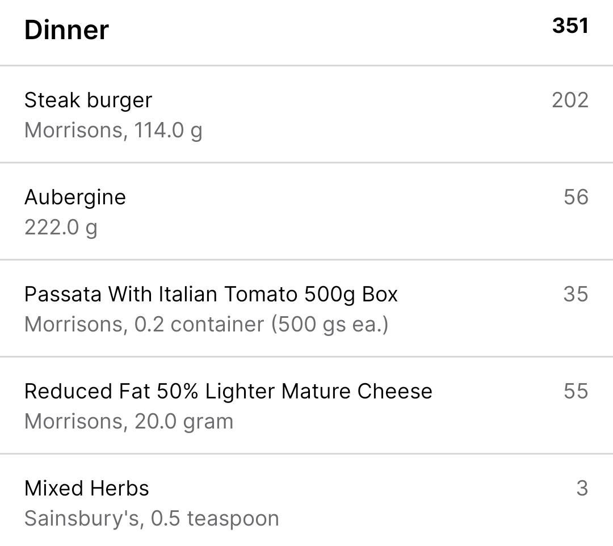Viewport: 613px width, 546px height.
Task: Tap the Morrisons, 114.0 g serving text
Action: [114, 131]
